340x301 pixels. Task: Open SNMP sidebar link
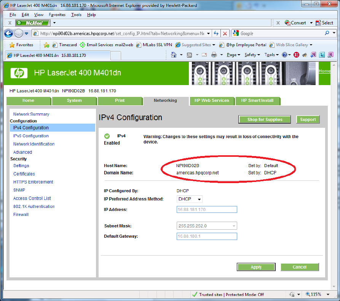point(19,190)
